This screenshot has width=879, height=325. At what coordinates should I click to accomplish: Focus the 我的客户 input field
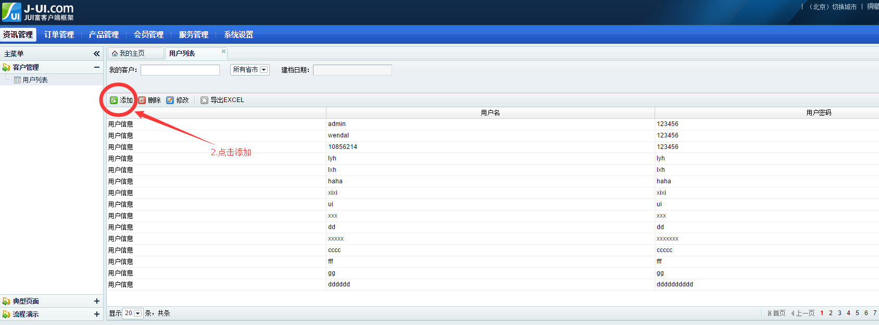(x=180, y=70)
